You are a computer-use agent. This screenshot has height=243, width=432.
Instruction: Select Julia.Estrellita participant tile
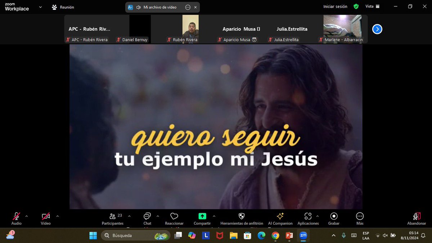[x=292, y=29]
